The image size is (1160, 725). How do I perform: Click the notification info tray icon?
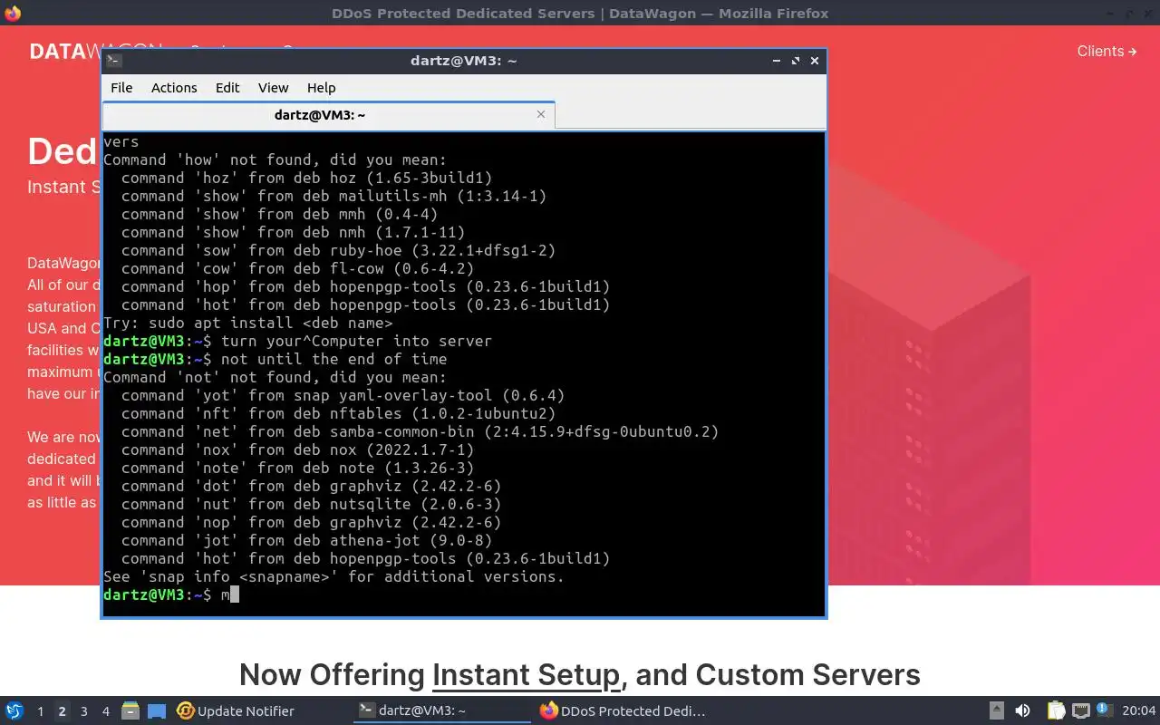(1104, 710)
